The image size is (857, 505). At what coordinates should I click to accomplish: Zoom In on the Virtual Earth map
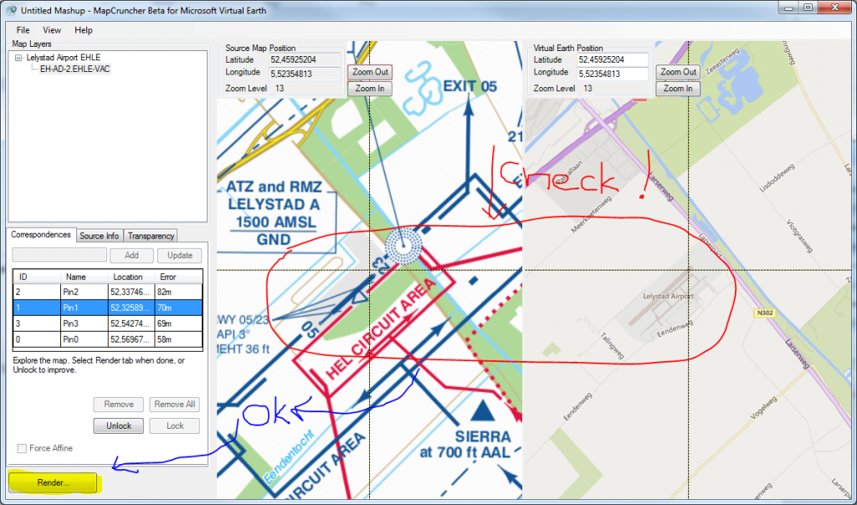click(677, 88)
